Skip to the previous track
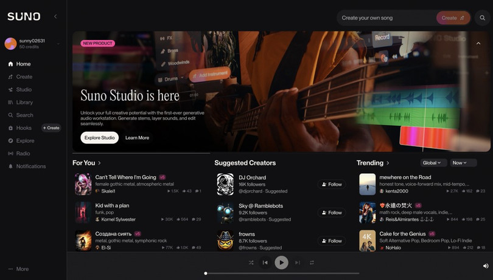The height and width of the screenshot is (280, 493). 265,262
